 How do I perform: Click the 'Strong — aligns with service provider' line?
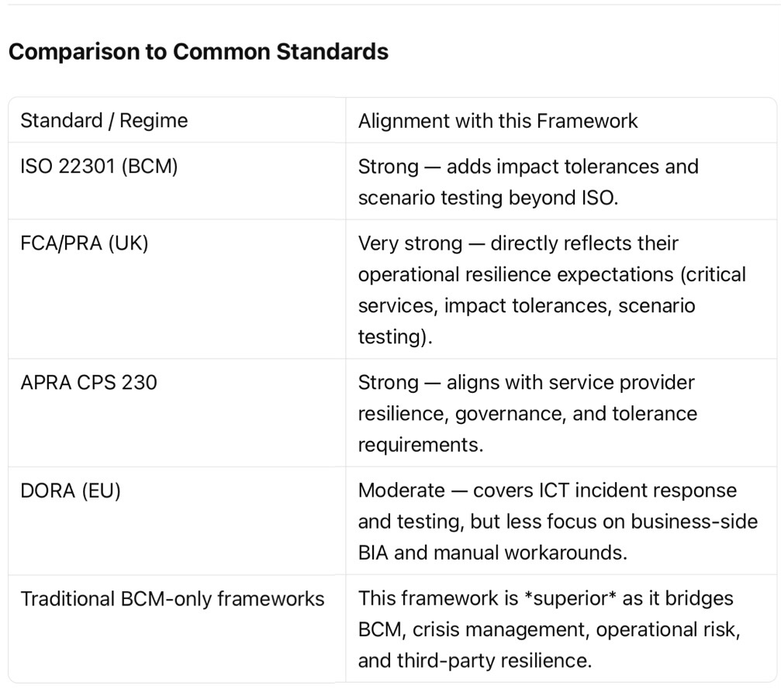coord(526,382)
